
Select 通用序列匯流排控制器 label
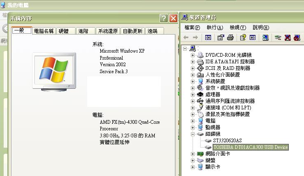tap(230, 101)
